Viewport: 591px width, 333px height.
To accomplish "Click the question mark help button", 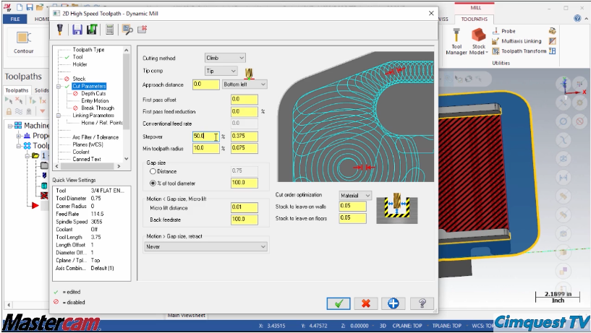I will [x=422, y=303].
